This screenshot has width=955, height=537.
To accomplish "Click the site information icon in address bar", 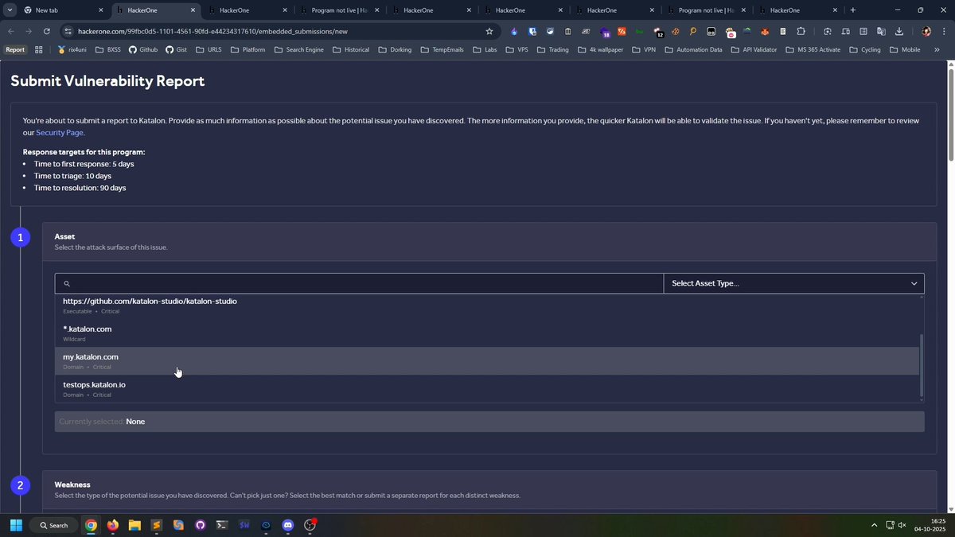I will point(68,31).
